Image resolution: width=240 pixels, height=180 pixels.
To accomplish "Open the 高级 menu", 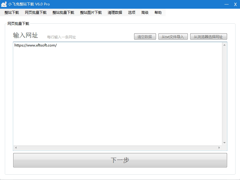I will click(x=145, y=13).
